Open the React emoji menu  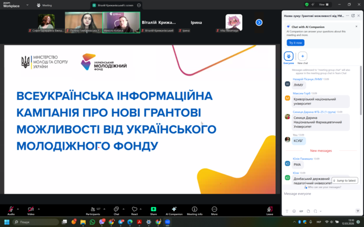click(x=135, y=209)
